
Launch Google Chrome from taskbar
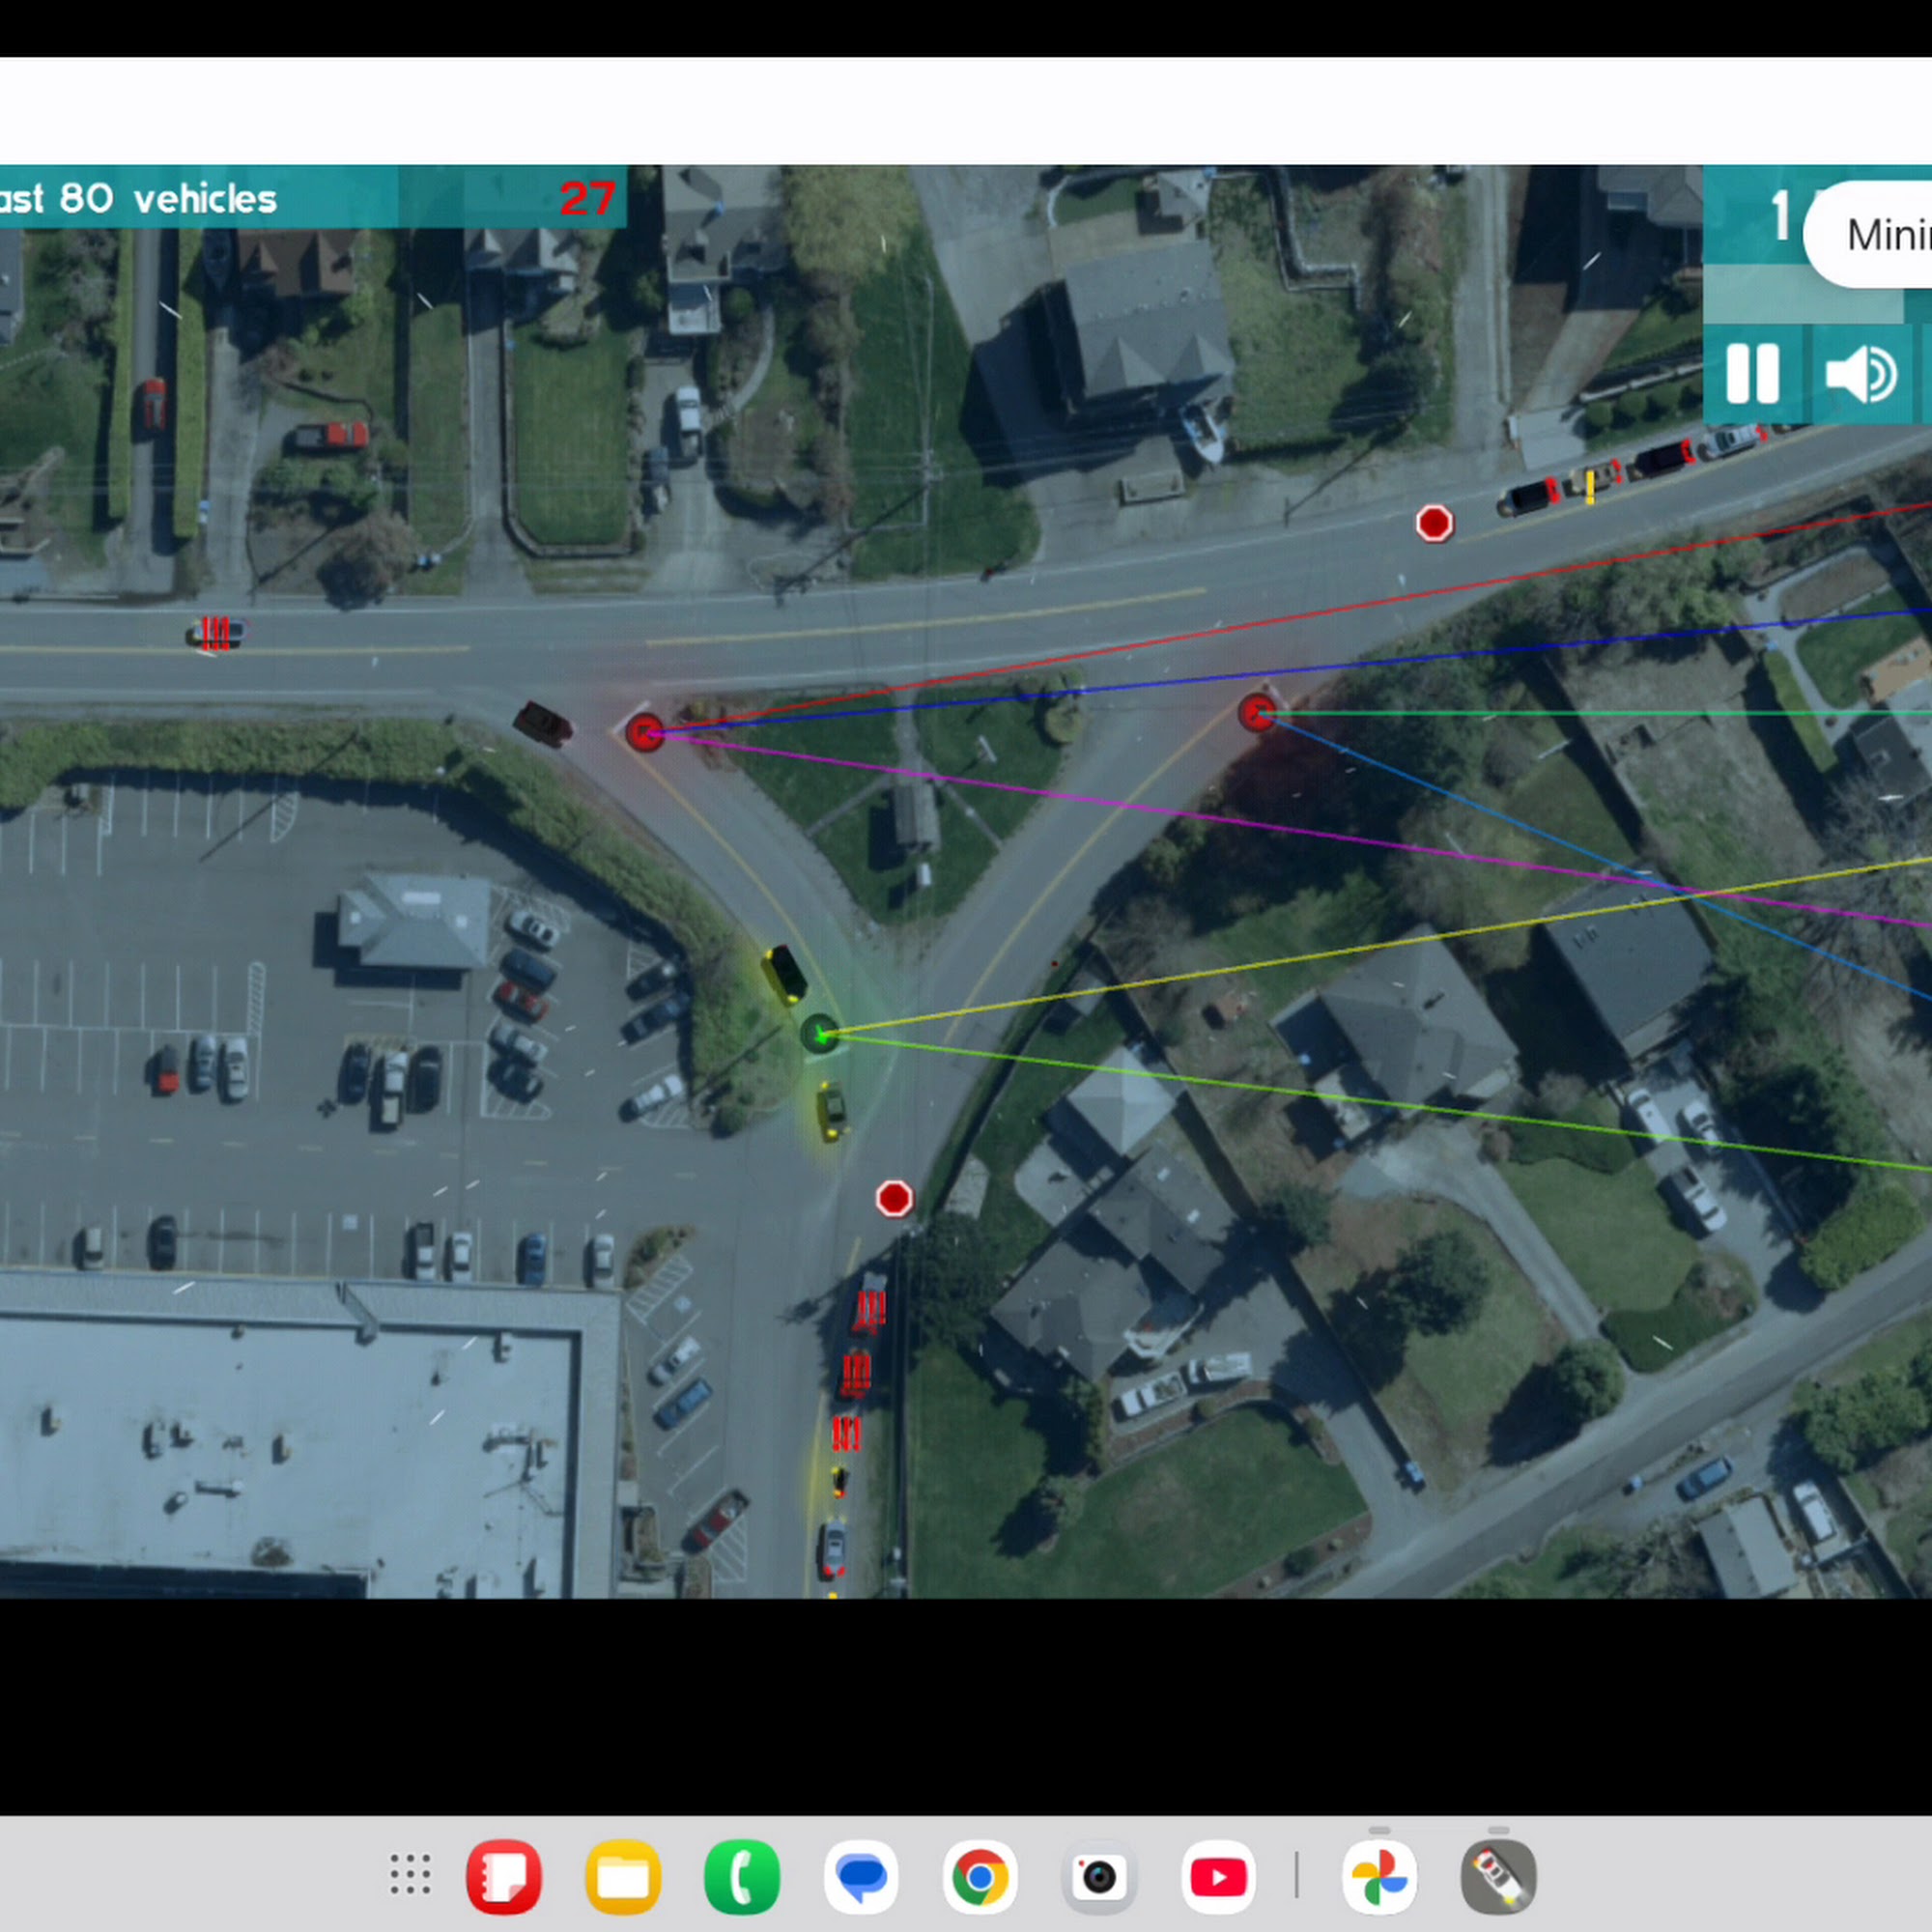tap(980, 1876)
